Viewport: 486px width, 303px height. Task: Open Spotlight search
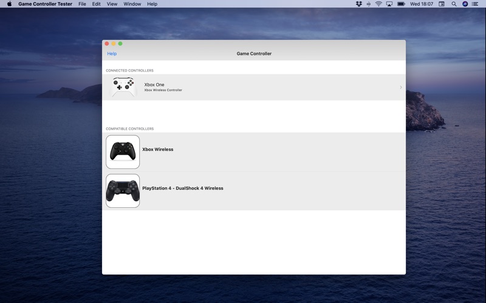(454, 4)
